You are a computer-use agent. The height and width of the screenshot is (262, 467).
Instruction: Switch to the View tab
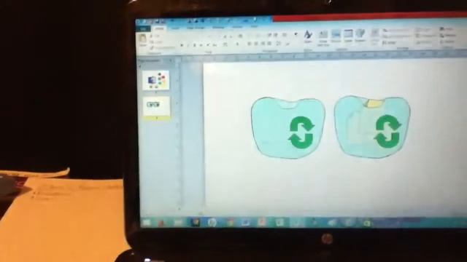click(x=254, y=27)
